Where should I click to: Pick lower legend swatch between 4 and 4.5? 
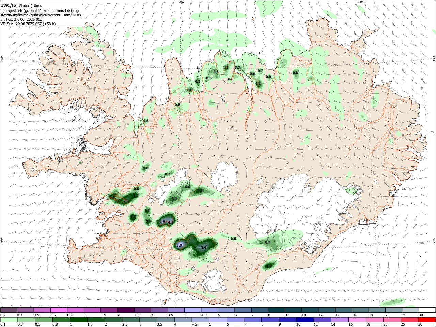[183, 320]
